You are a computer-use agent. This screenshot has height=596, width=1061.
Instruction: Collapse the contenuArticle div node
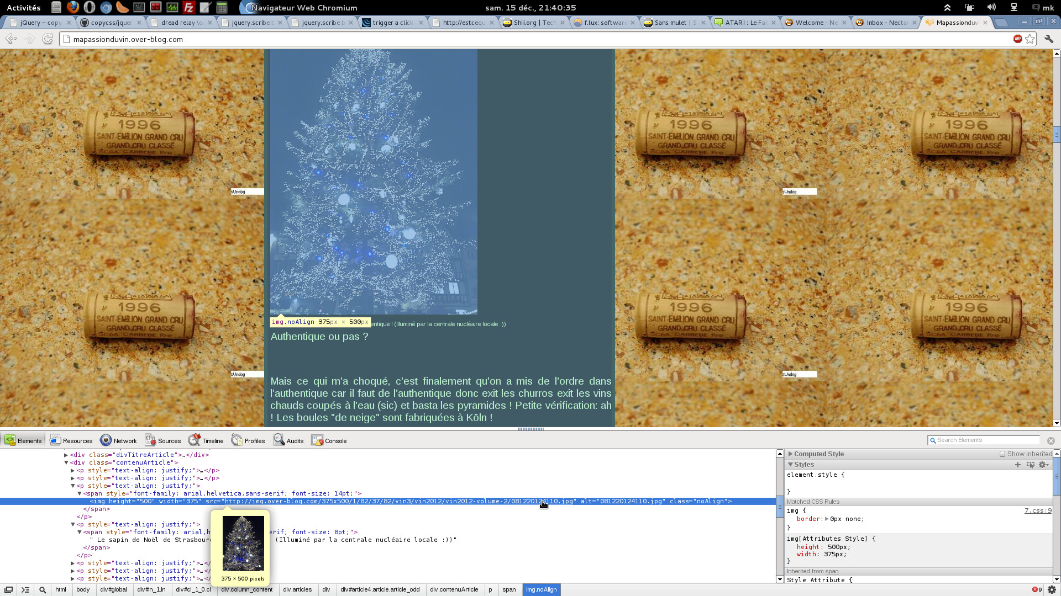coord(66,462)
